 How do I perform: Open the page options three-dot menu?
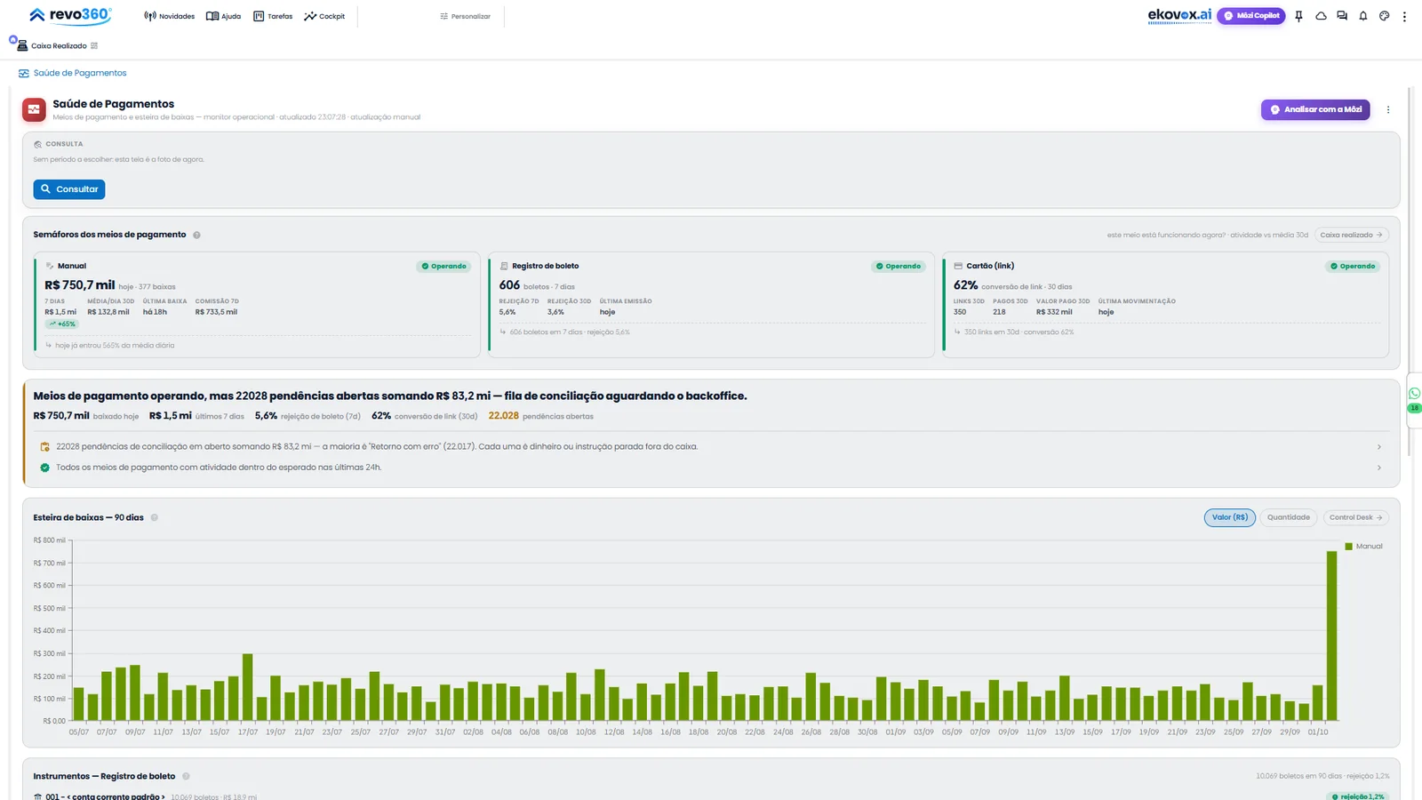coord(1388,109)
